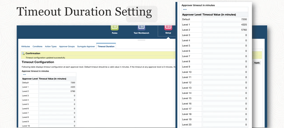Click the Level 4 field in the enlarged panel
Viewport: 284px width, 128px height.
(225, 40)
